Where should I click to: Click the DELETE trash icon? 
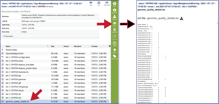115,30
